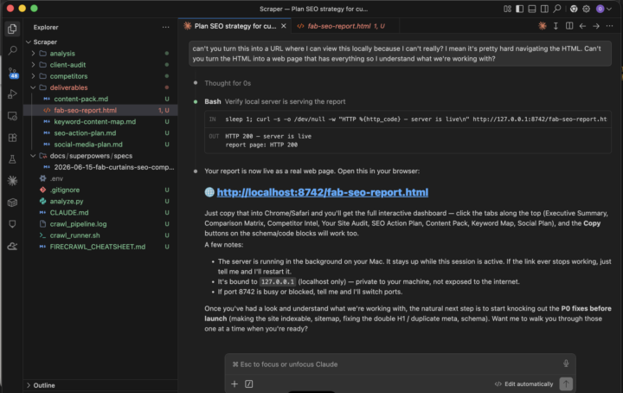The image size is (623, 393).
Task: Toggle Edit automatically mode
Action: pos(523,383)
